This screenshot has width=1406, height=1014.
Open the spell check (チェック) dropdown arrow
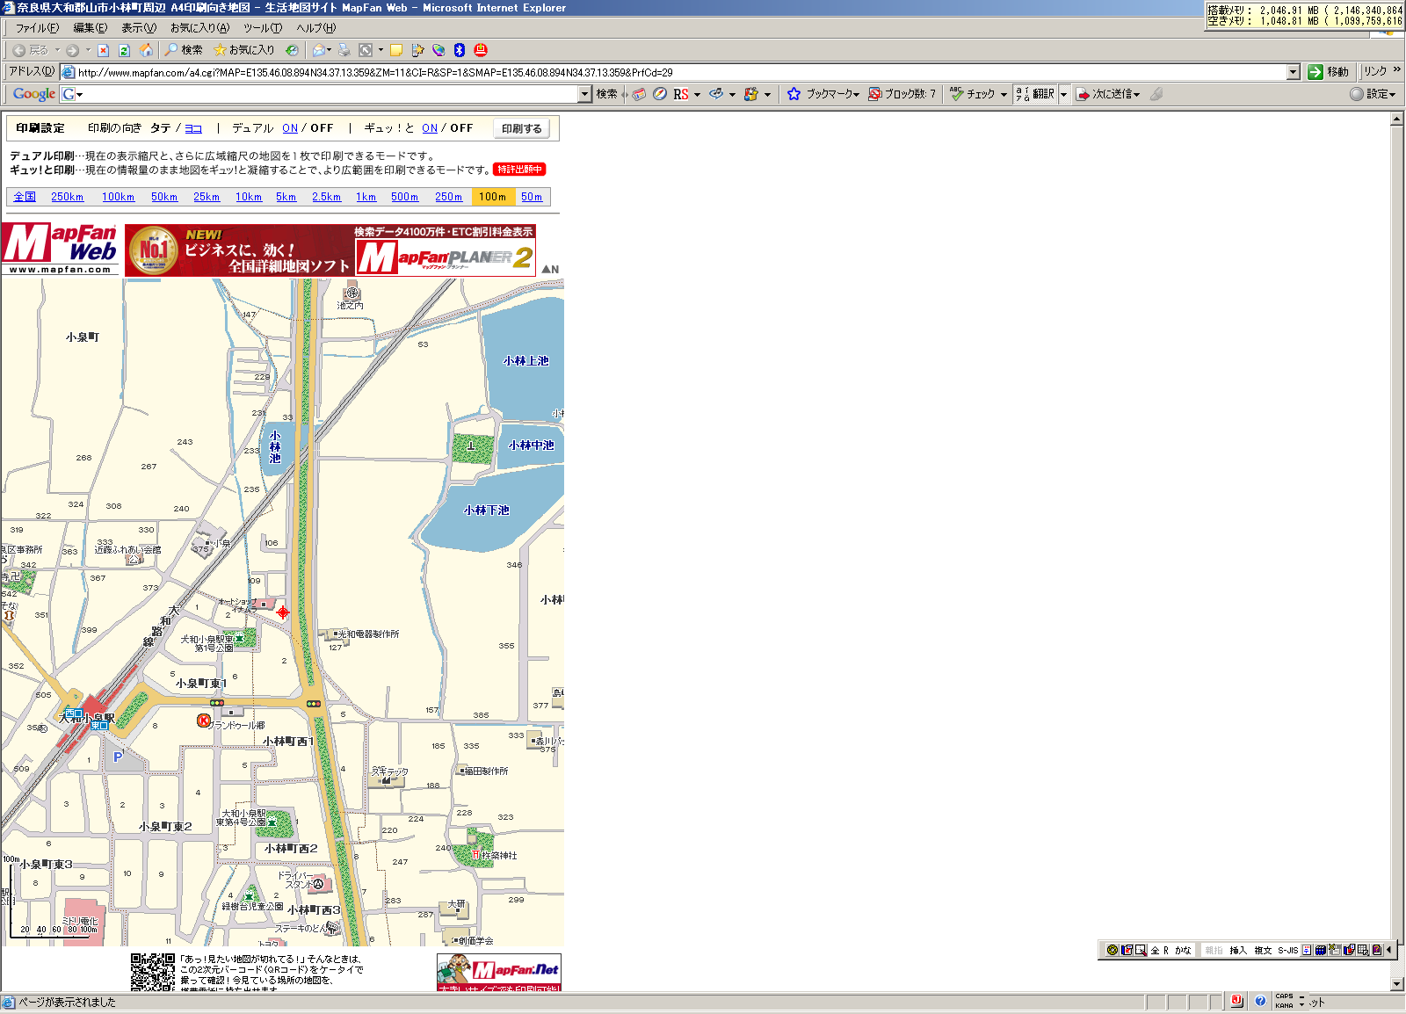(x=1004, y=94)
